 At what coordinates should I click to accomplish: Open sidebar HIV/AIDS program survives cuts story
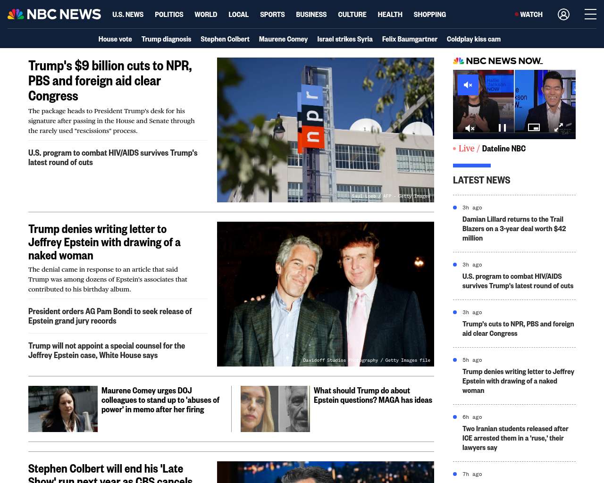pos(518,281)
